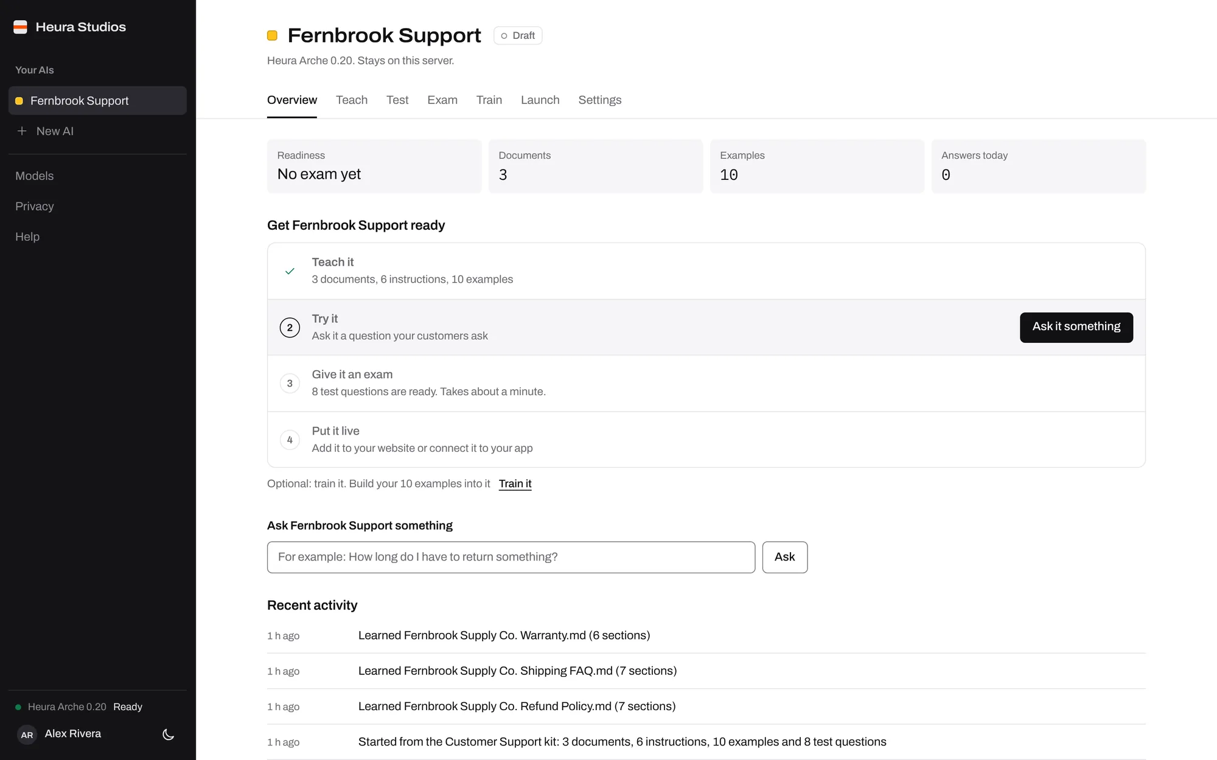Click the green Ready status dot

point(18,707)
